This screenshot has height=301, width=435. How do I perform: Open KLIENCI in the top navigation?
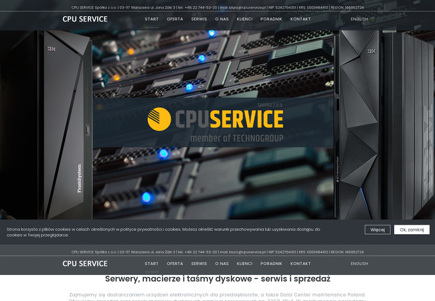click(244, 19)
